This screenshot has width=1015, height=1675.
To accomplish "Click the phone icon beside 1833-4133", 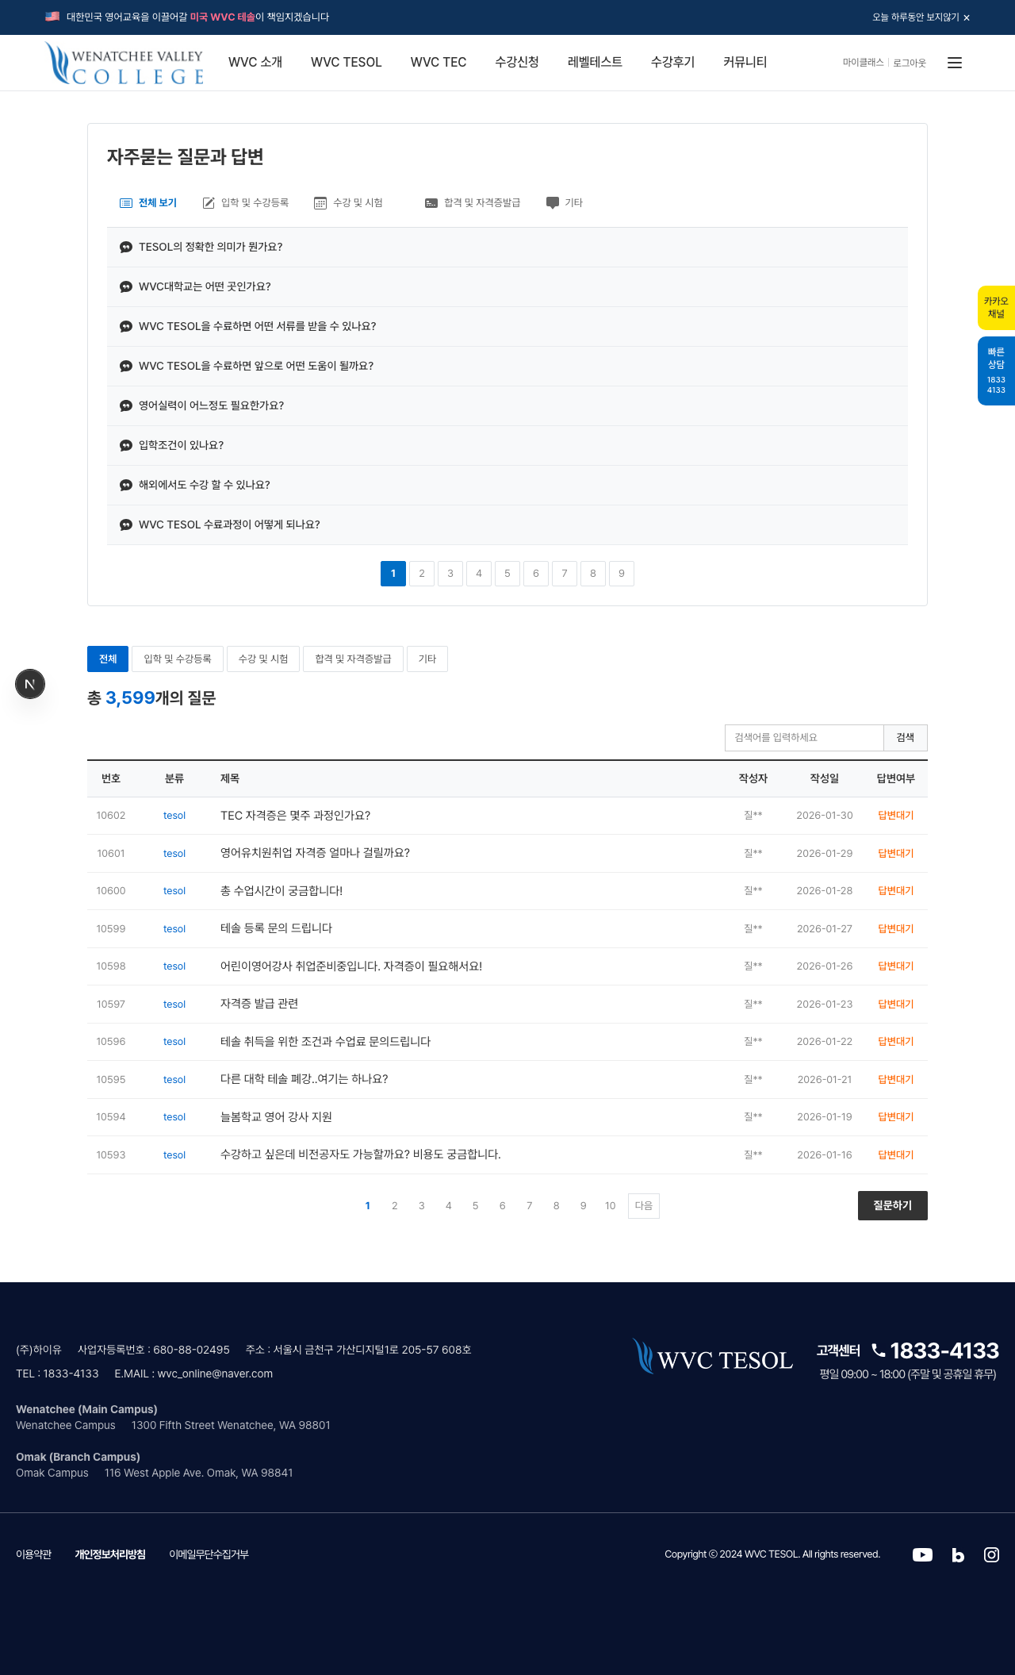I will pos(878,1350).
